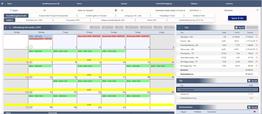Click the Namn column header
The height and width of the screenshot is (114, 262).
tap(79, 3)
